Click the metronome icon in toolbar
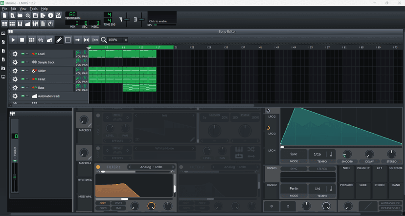Image resolution: width=405 pixels, height=216 pixels. [59, 16]
